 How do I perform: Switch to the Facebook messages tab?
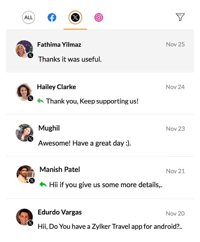[x=52, y=17]
